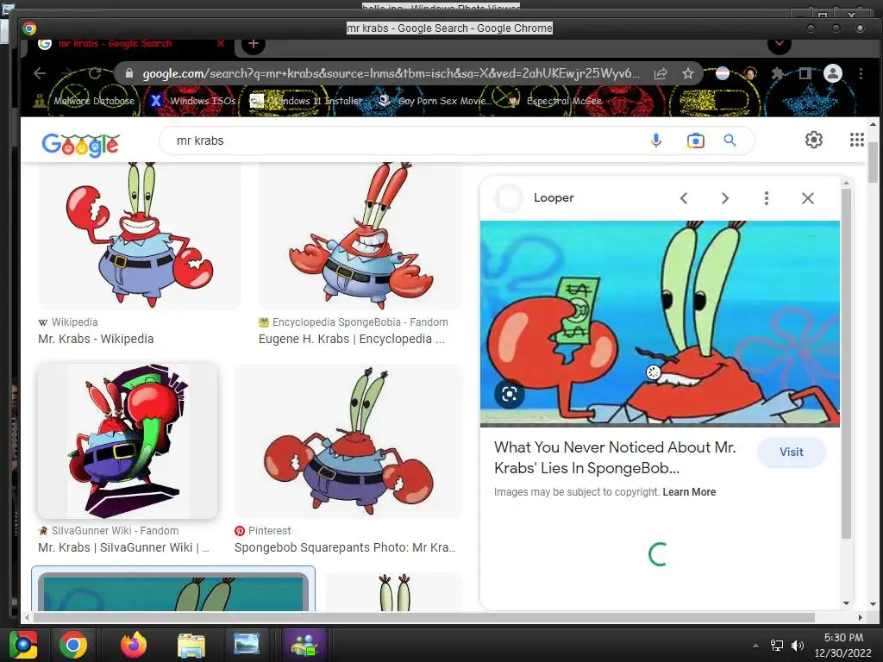Open Windows ISOs bookmark
This screenshot has width=883, height=662.
(x=193, y=101)
